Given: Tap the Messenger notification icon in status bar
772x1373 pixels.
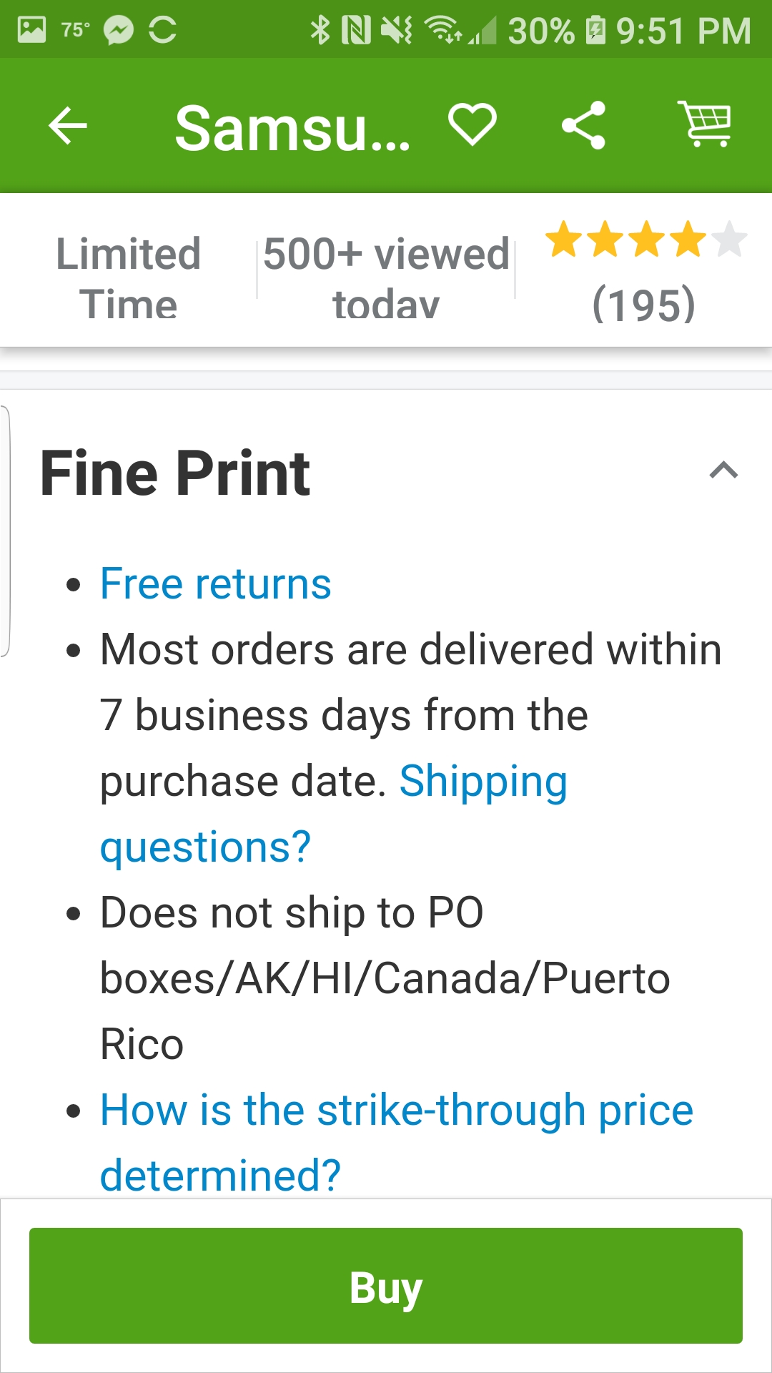Looking at the screenshot, I should tap(119, 30).
